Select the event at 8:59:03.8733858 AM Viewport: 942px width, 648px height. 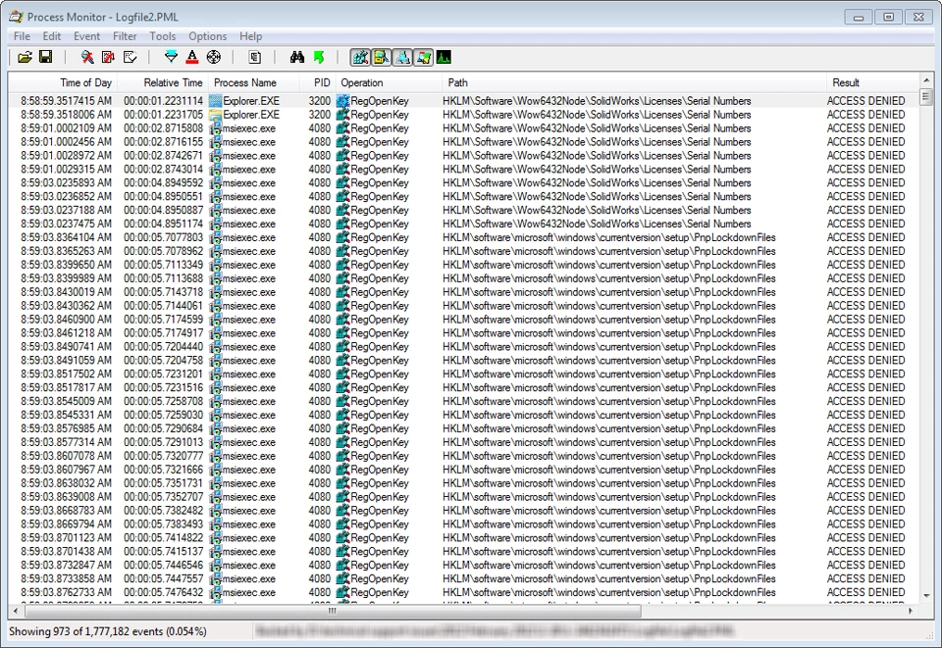point(464,579)
